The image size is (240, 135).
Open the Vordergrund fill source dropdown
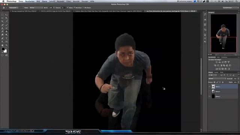click(13, 7)
